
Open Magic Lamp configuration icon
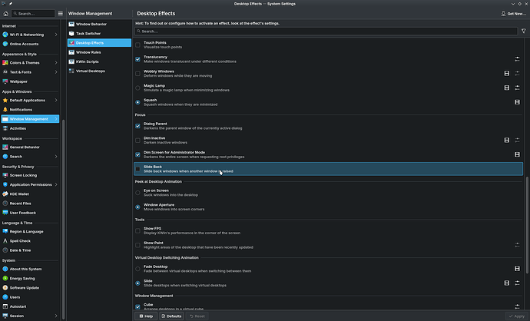tap(517, 88)
